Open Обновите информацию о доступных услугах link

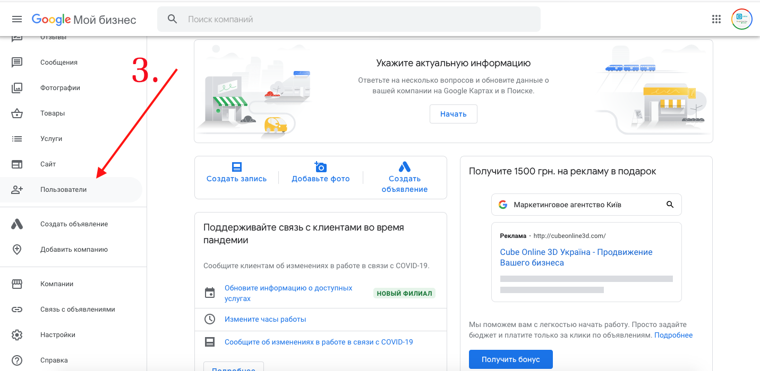288,293
